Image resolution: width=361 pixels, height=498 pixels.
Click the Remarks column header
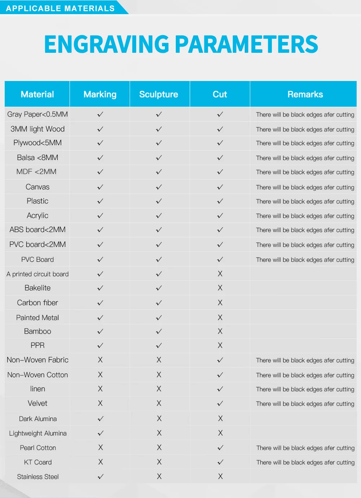point(305,94)
